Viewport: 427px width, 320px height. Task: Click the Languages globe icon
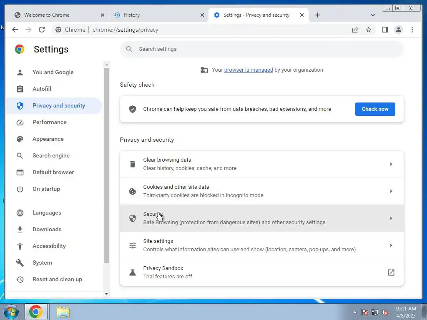20,213
